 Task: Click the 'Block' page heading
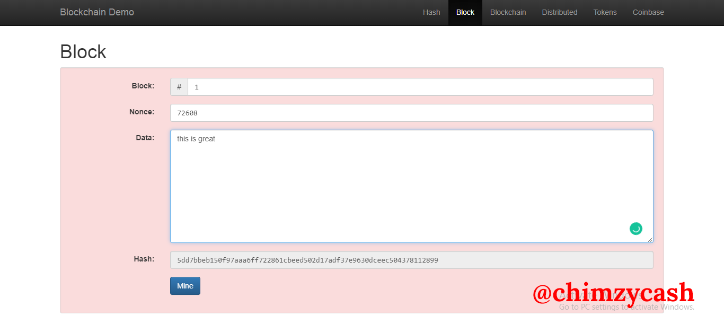point(83,52)
